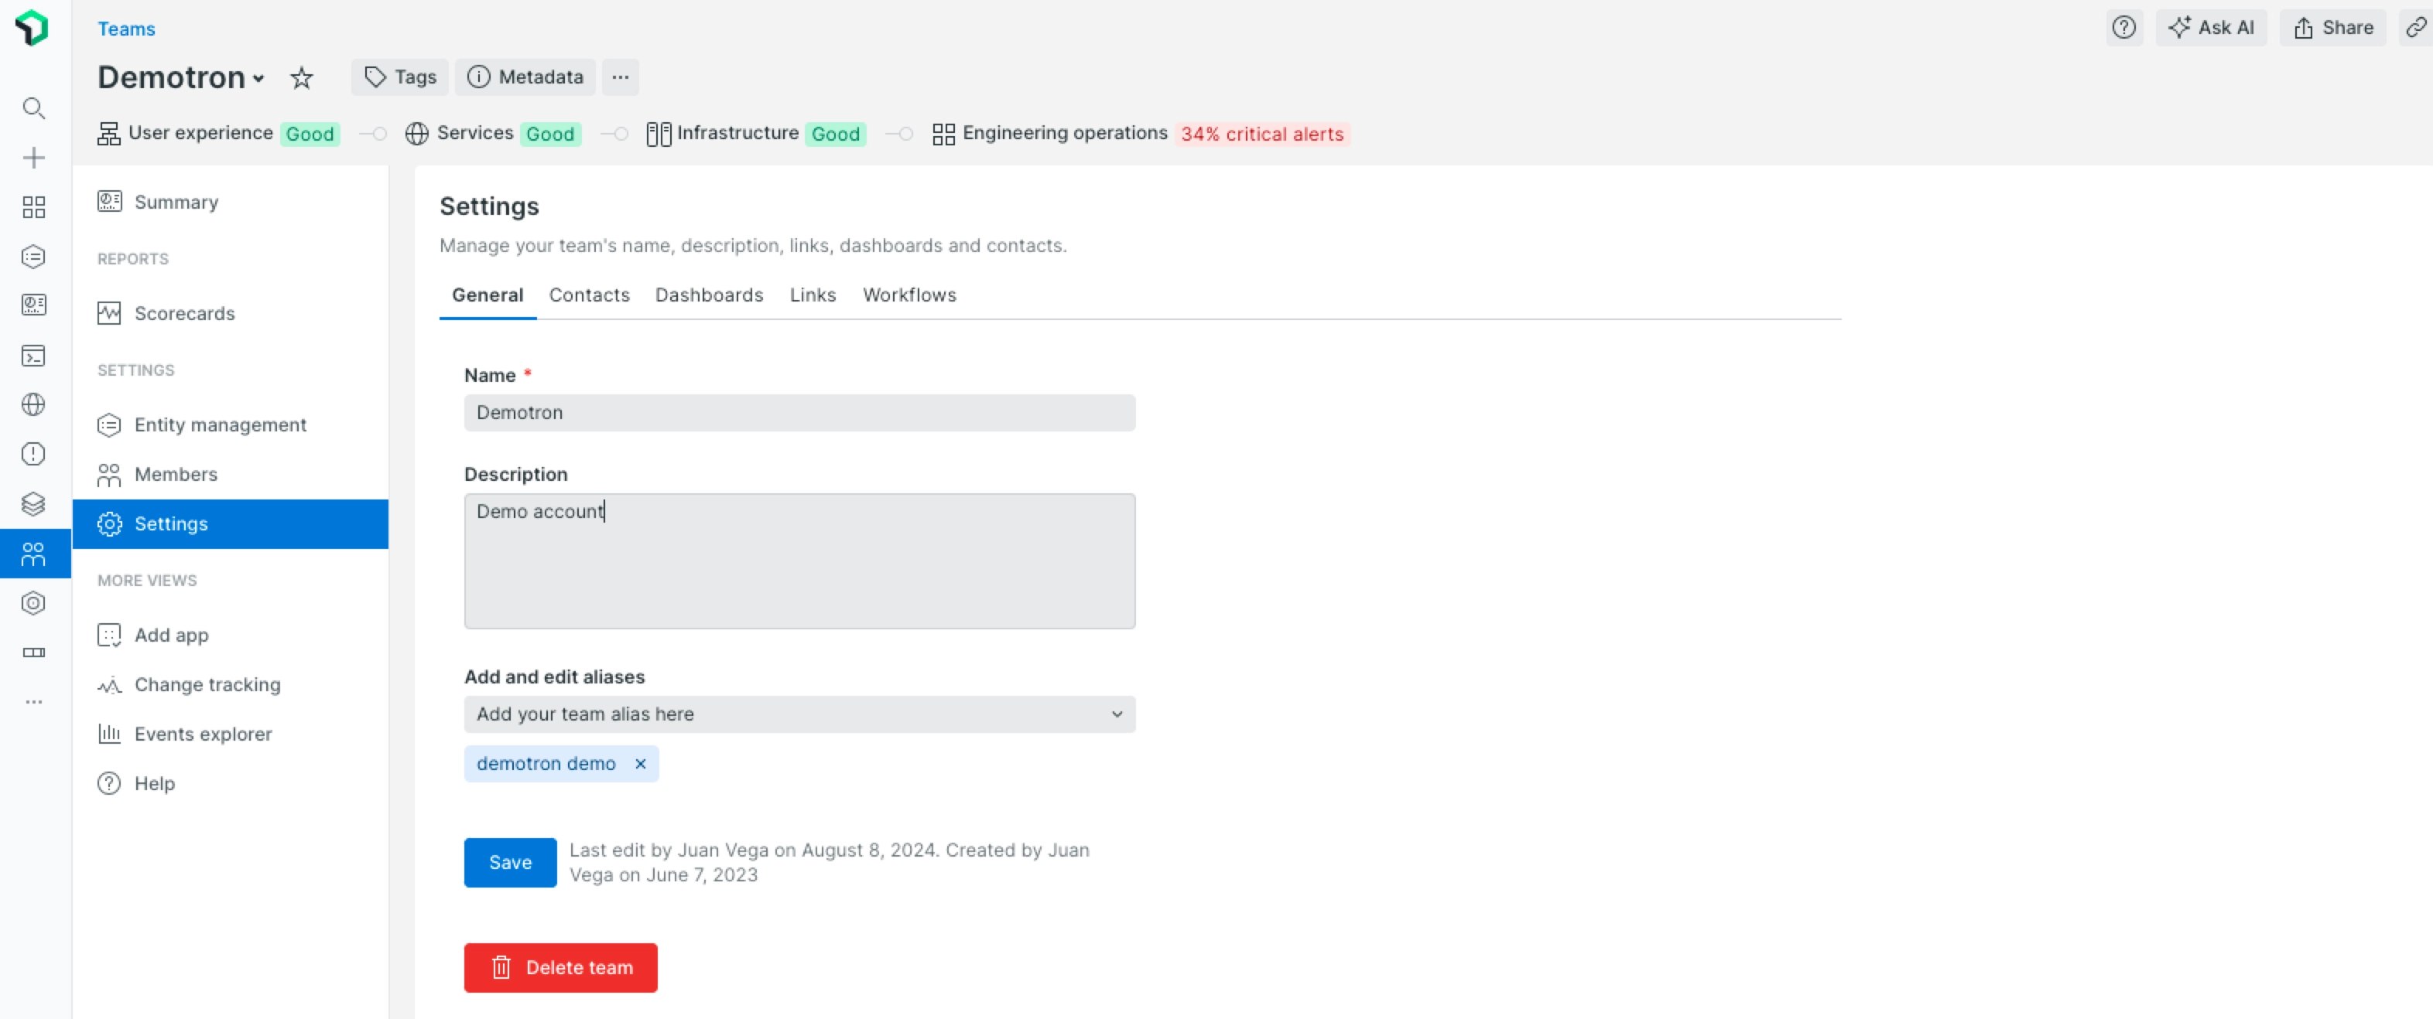Open the more options ellipsis beside Metadata
Screen dimensions: 2433x1019
(x=620, y=77)
